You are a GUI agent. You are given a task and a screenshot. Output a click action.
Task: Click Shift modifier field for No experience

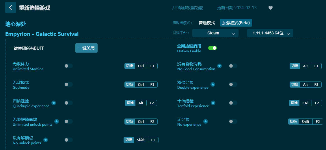[x=305, y=122]
